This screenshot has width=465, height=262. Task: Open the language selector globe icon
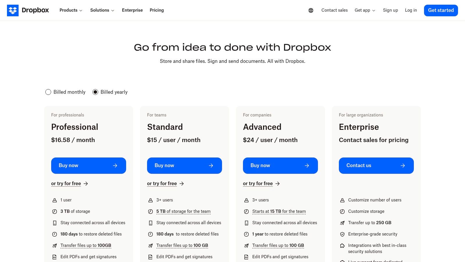(x=311, y=10)
